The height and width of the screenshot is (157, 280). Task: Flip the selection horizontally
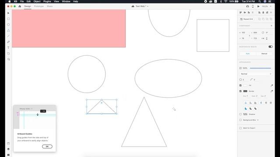[x=263, y=38]
